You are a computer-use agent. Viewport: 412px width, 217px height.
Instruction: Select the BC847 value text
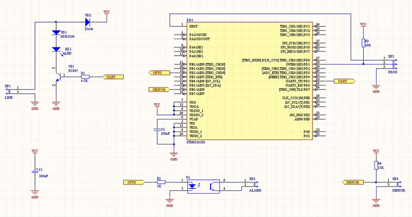(73, 71)
